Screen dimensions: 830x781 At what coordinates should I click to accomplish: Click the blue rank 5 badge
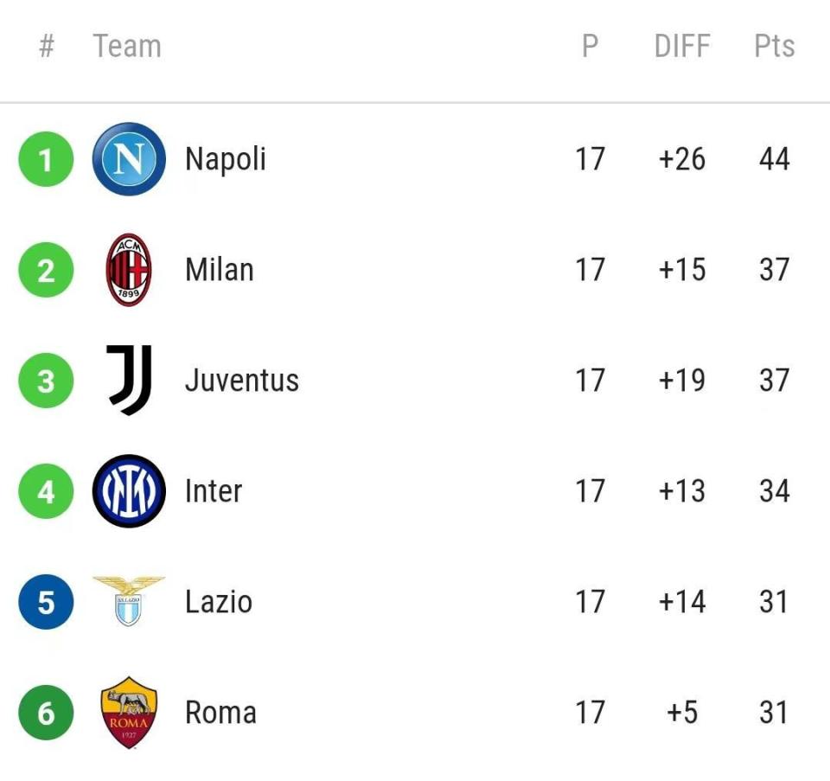46,601
